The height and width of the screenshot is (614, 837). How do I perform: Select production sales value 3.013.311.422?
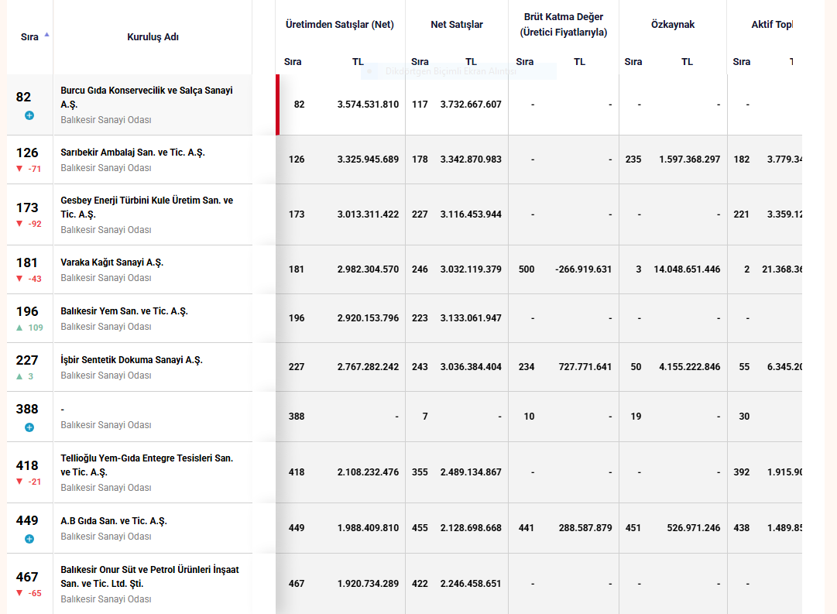pos(368,214)
